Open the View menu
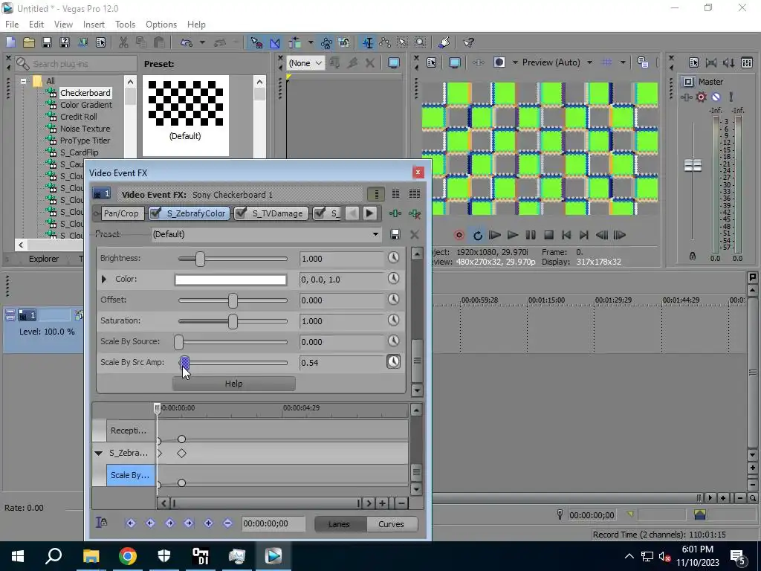The image size is (761, 571). (x=63, y=25)
